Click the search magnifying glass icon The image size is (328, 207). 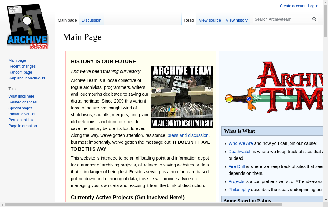[x=314, y=19]
